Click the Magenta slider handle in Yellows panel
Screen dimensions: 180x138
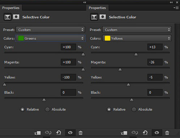click(120, 70)
